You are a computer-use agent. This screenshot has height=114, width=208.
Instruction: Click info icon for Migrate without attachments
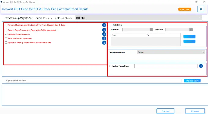[x=104, y=43]
